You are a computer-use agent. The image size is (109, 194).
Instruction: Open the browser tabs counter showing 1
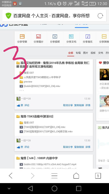(98, 176)
